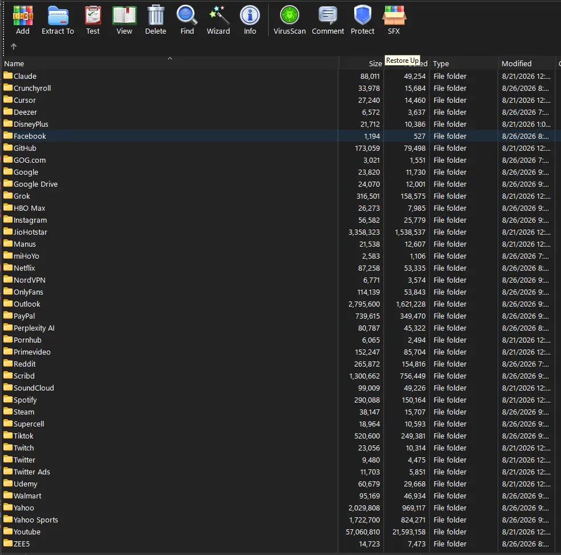The width and height of the screenshot is (561, 555).
Task: Select the Claude folder icon
Action: [x=8, y=75]
